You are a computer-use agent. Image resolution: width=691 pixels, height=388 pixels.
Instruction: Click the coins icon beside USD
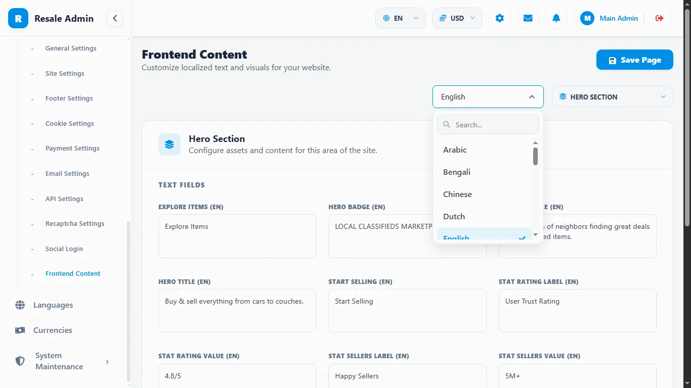click(x=443, y=18)
